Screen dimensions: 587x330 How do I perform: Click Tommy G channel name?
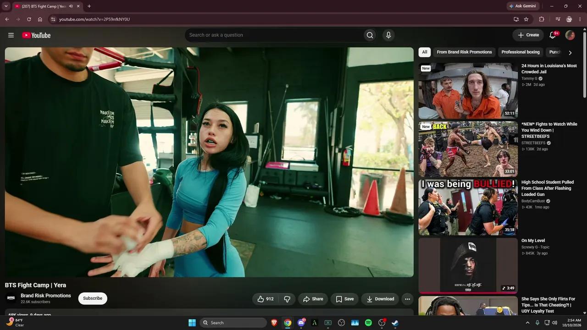pos(529,78)
